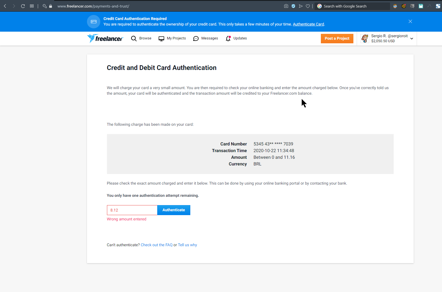Click the amount text Between 0 and 11.16
The height and width of the screenshot is (292, 442).
pos(274,157)
